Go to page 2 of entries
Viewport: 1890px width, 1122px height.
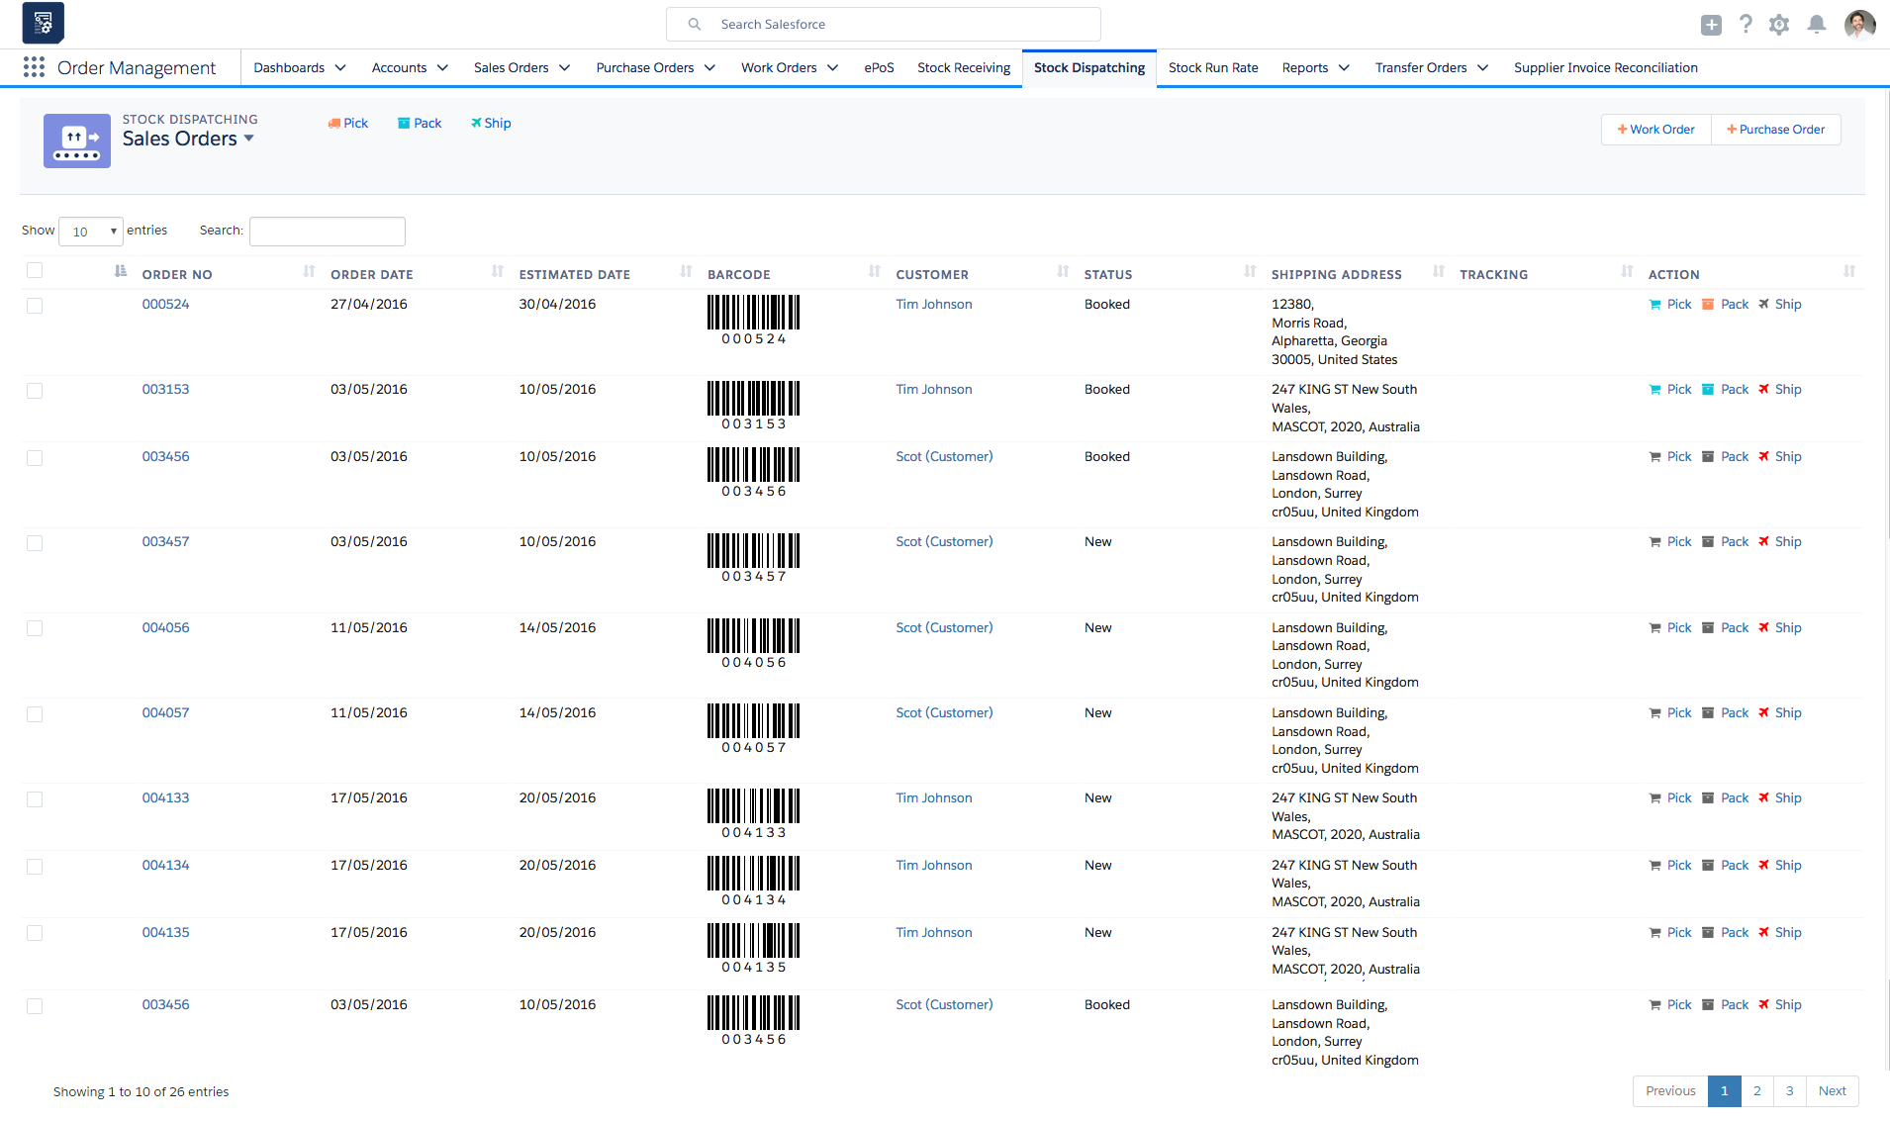click(1757, 1091)
